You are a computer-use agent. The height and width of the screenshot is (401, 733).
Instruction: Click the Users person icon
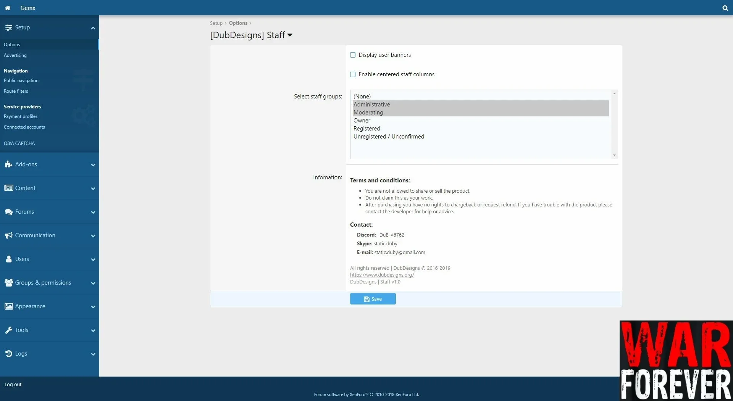coord(8,259)
